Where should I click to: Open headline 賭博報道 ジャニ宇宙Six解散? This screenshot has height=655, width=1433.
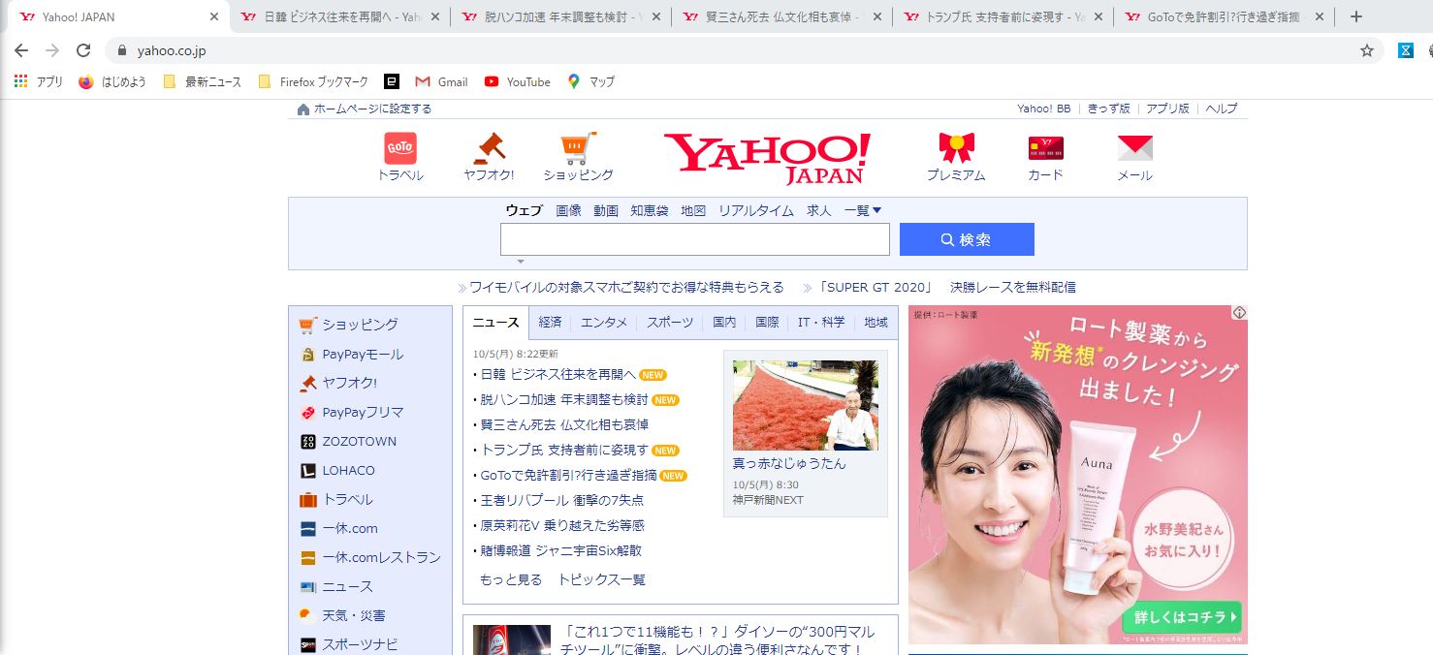(x=561, y=550)
